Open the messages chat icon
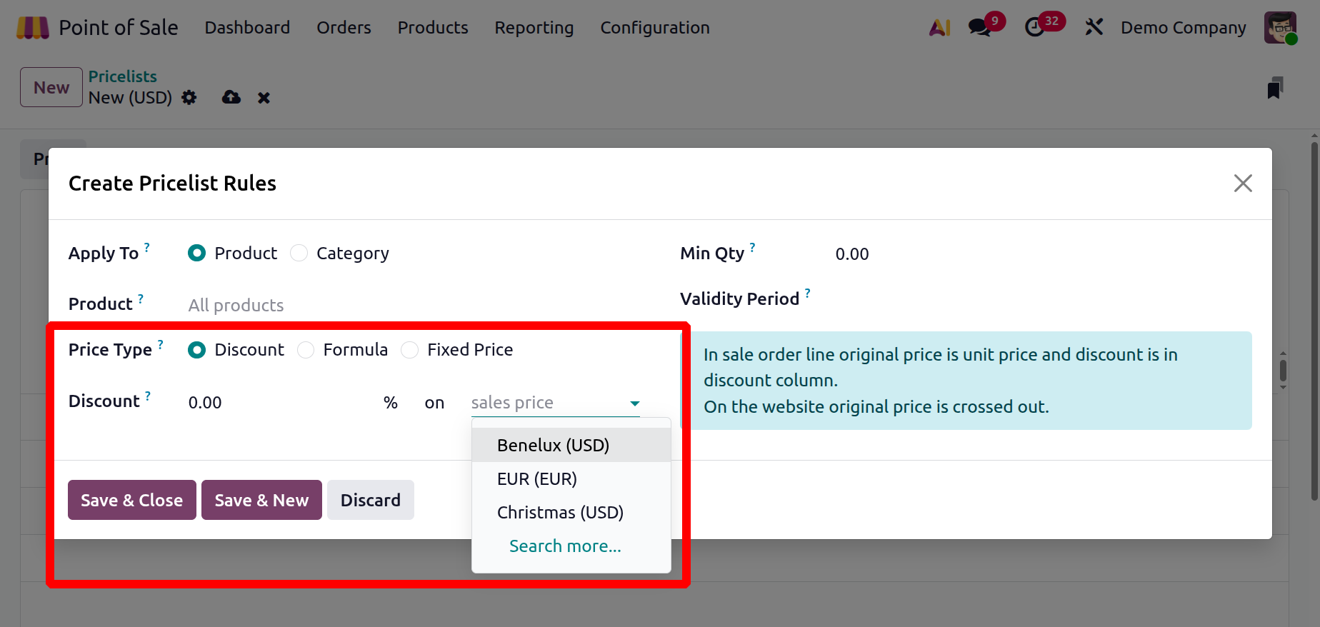This screenshot has height=627, width=1320. (x=979, y=28)
